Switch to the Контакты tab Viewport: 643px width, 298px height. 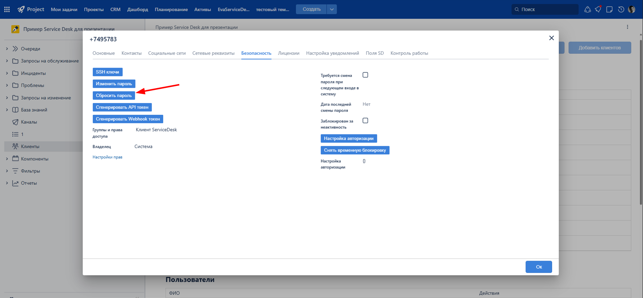[x=131, y=53]
